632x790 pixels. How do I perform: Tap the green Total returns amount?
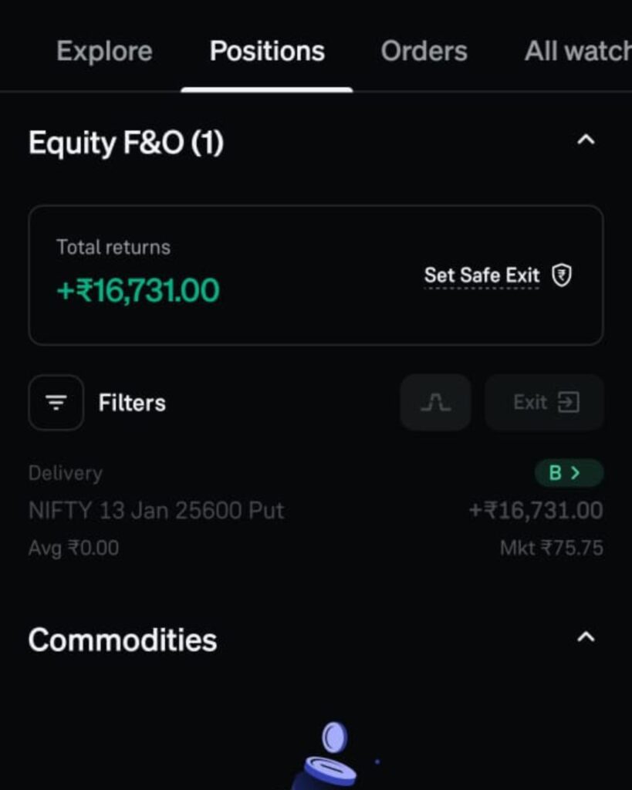(x=138, y=291)
